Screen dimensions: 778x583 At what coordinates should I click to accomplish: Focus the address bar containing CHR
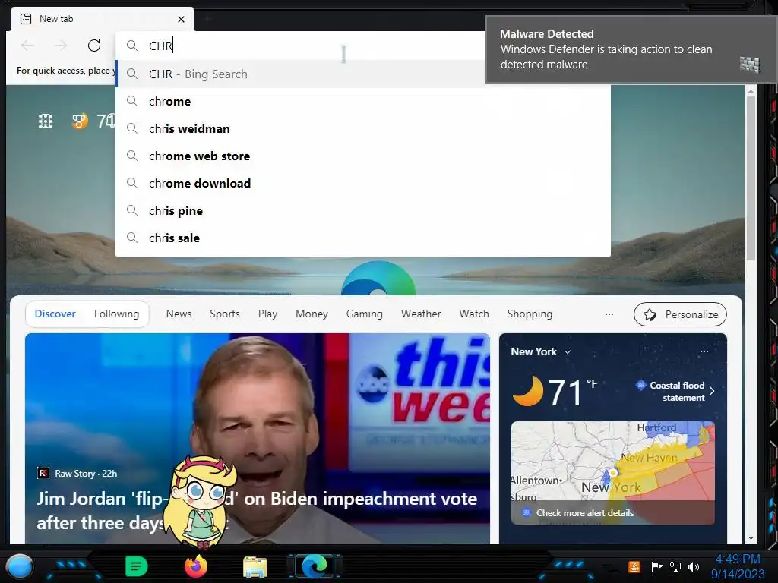(301, 46)
